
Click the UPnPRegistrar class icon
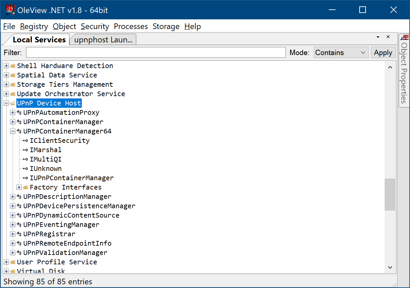click(x=19, y=234)
